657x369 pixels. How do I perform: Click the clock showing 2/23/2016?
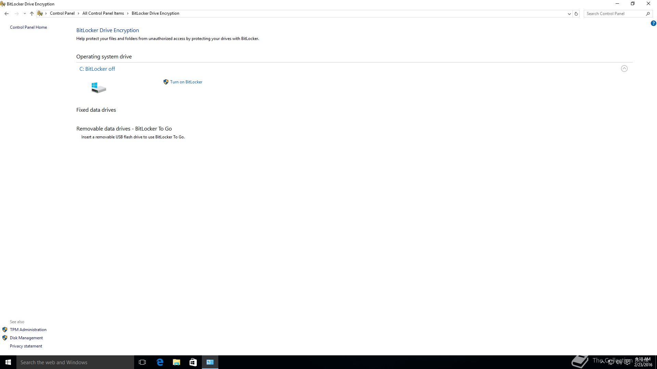[643, 362]
